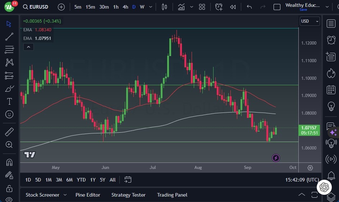339x202 pixels.
Task: Collapse the EMA indicator legend
Action: pyautogui.click(x=28, y=47)
